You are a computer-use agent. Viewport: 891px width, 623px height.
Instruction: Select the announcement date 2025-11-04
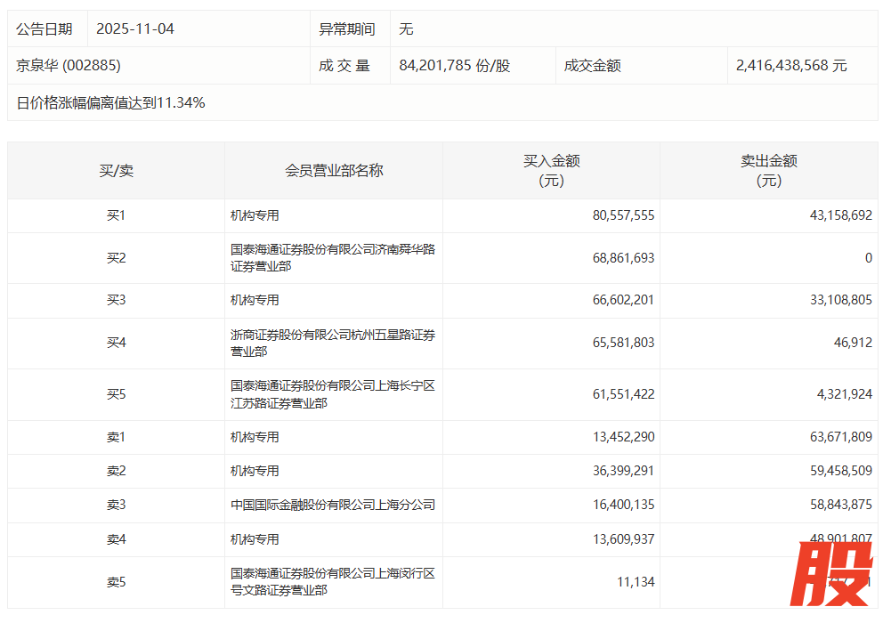[x=134, y=28]
